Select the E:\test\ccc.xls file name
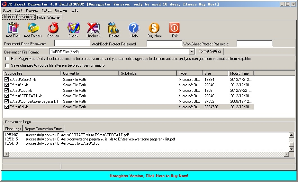The width and height of the screenshot is (298, 182). 21,91
